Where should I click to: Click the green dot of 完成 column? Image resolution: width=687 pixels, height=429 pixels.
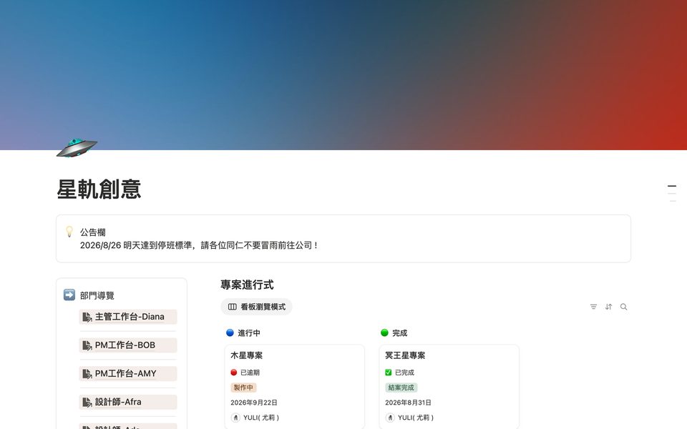tap(384, 332)
